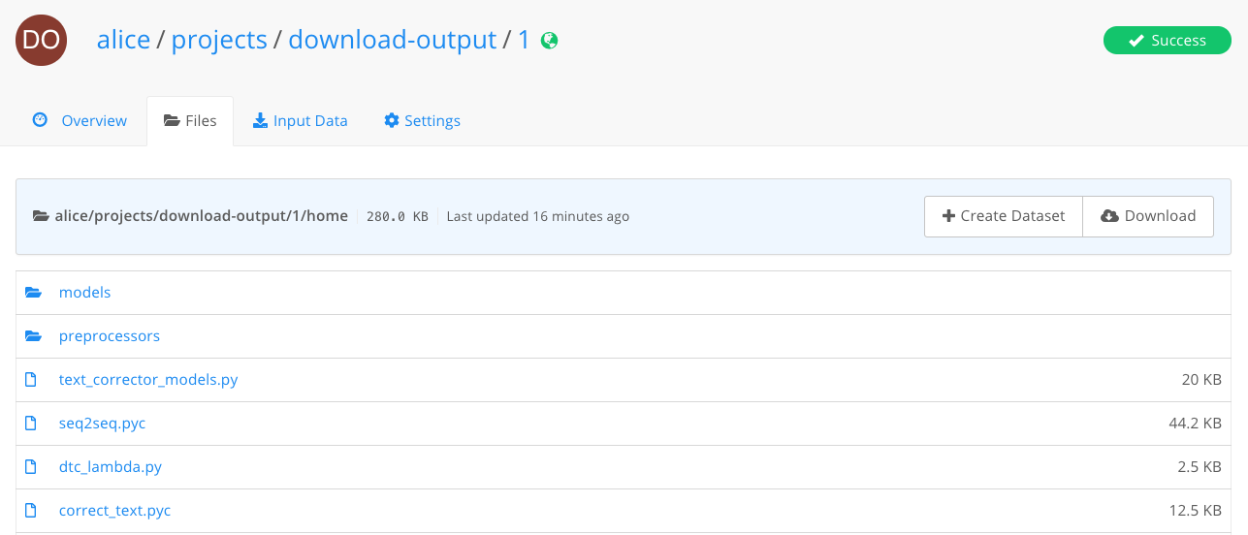Click the Download button
Image resolution: width=1248 pixels, height=535 pixels.
tap(1148, 216)
